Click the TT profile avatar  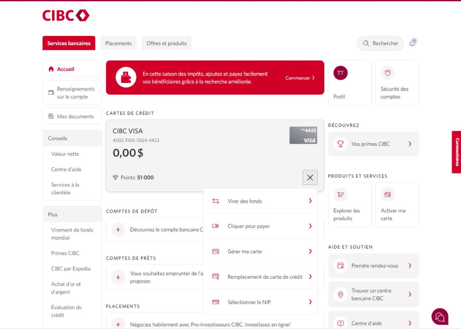tap(340, 73)
